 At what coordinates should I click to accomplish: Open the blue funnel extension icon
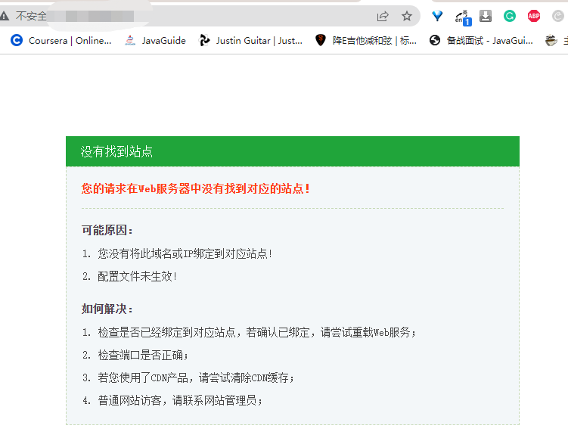[x=437, y=16]
